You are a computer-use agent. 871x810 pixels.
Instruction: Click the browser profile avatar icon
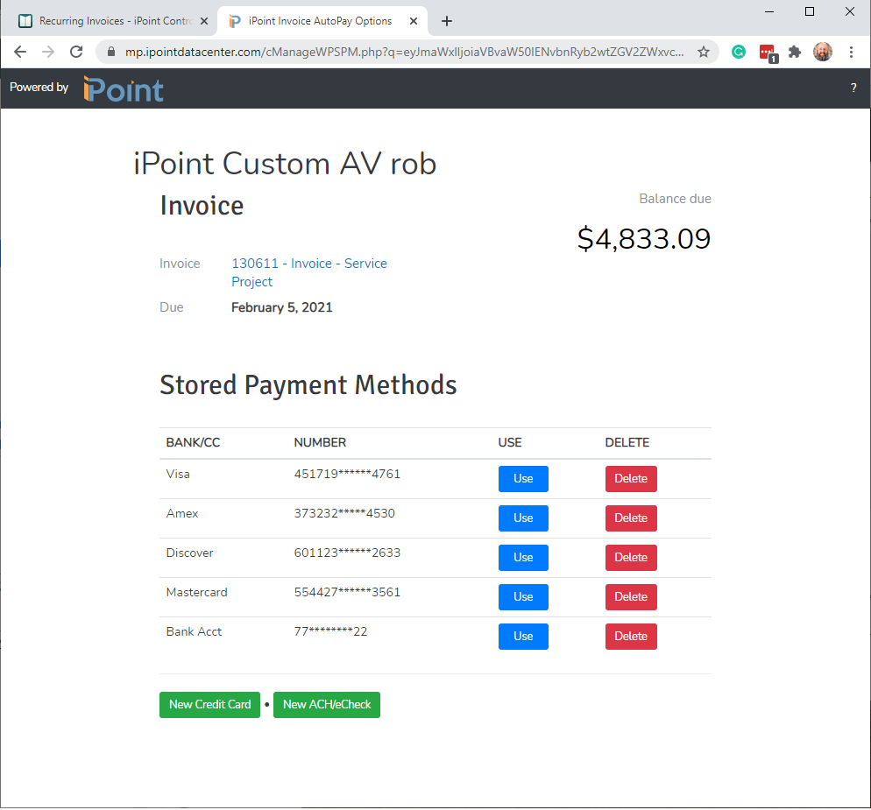click(x=823, y=52)
